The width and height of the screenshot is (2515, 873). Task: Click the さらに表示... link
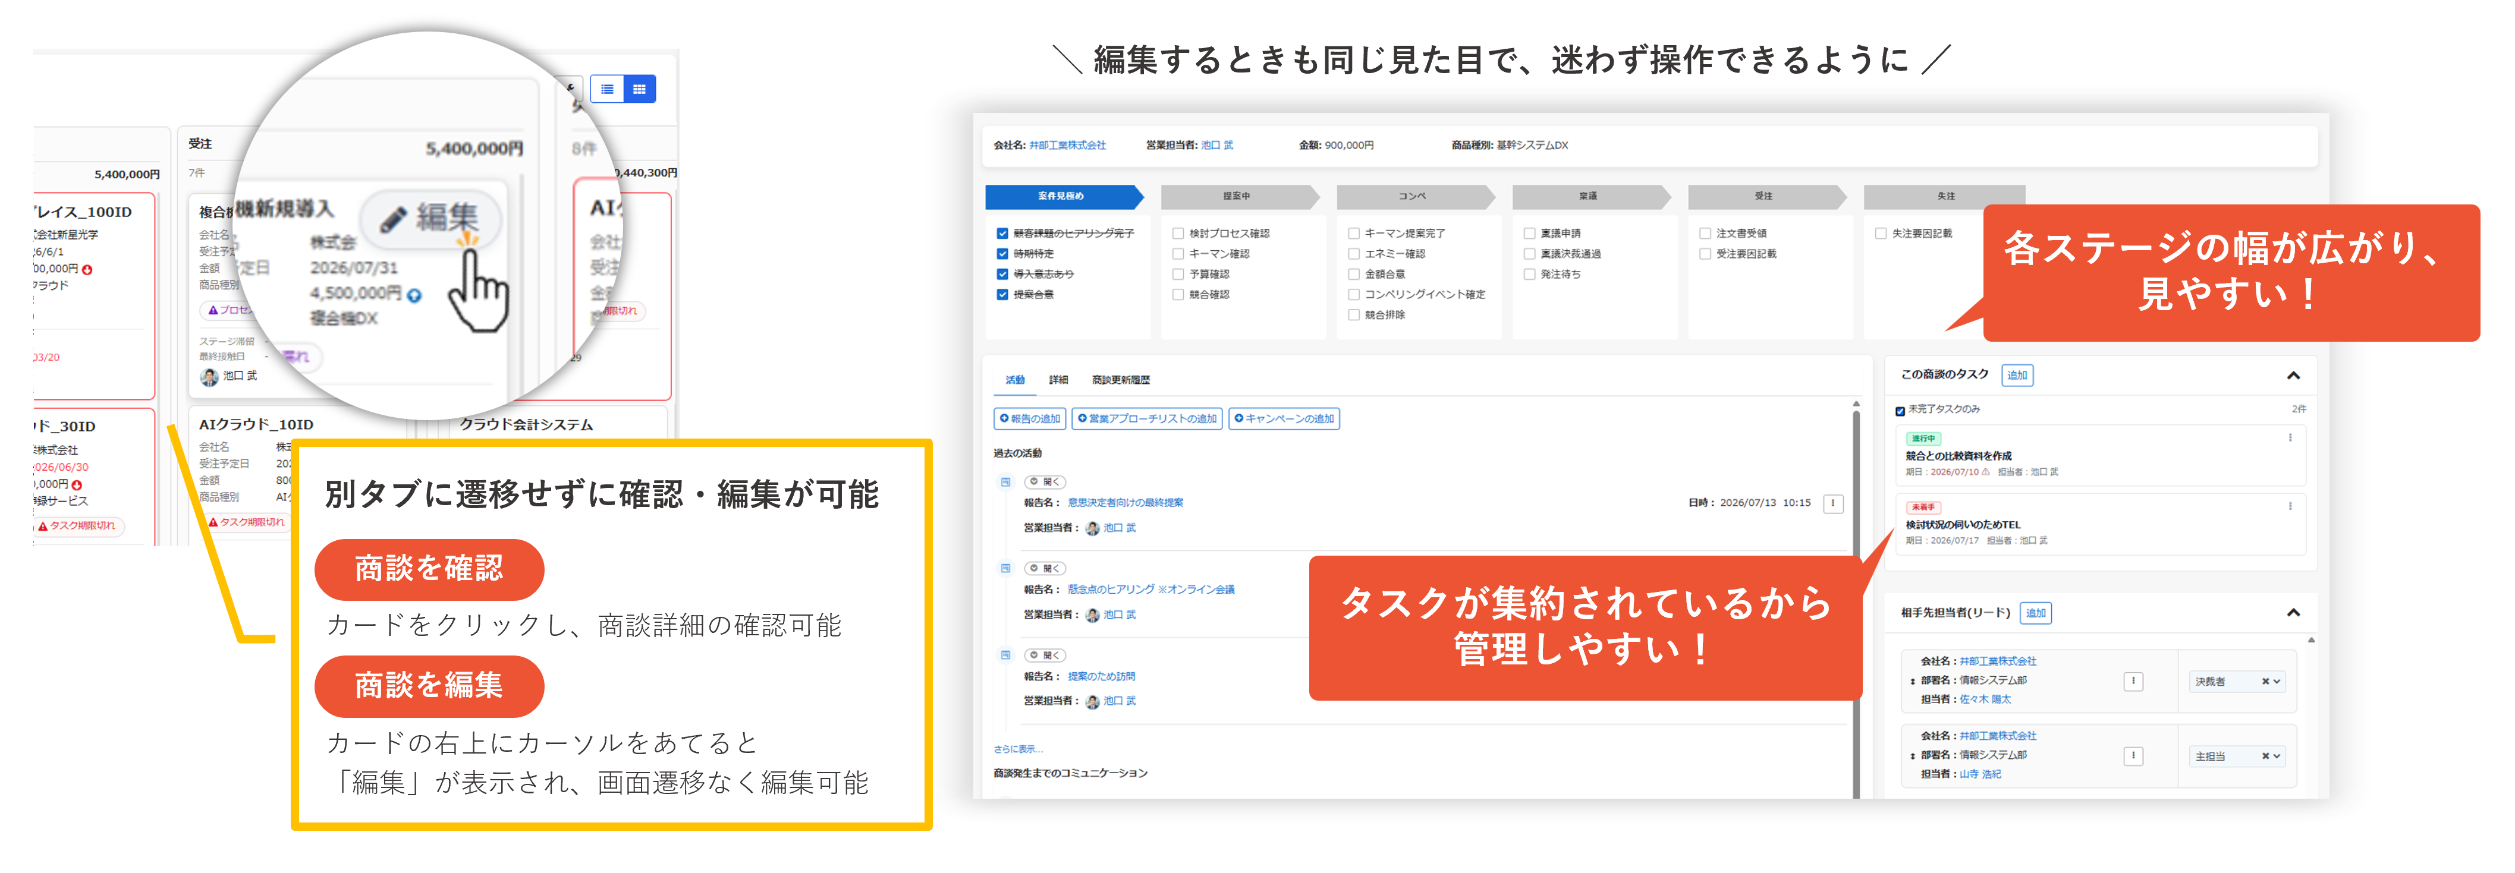pyautogui.click(x=1018, y=749)
